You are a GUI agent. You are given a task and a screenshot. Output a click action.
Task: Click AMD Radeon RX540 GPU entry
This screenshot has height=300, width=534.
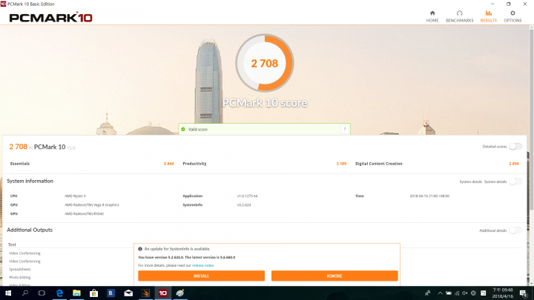(84, 213)
